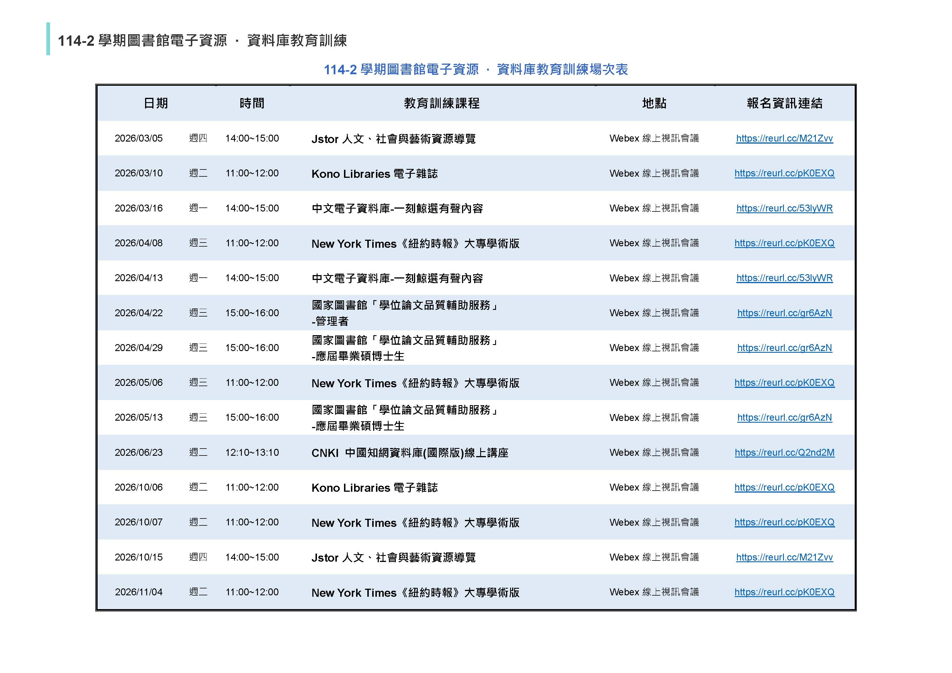Click the https://reurl.cc/Q2nd2M CNKI lecture link
This screenshot has height=673, width=952.
(785, 453)
